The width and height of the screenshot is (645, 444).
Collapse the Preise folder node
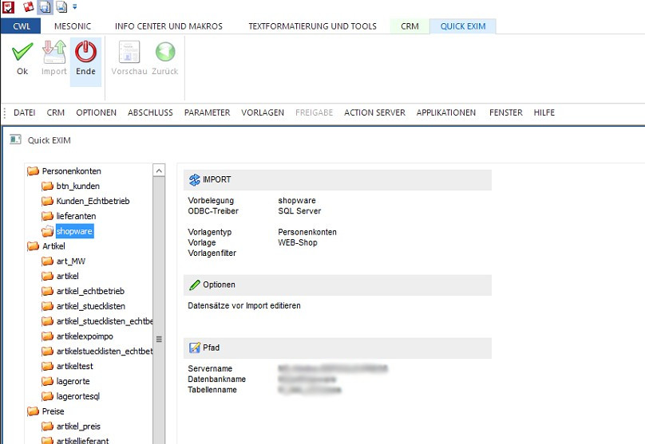tap(33, 411)
